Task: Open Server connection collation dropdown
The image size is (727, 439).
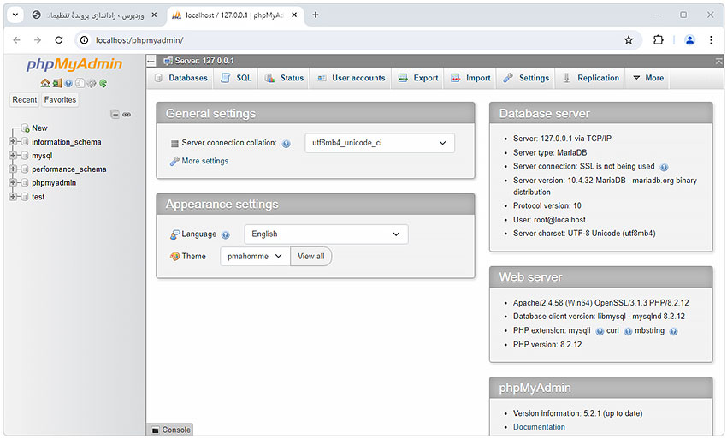Action: pos(380,143)
